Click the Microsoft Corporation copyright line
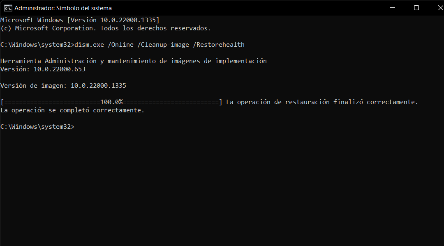Image resolution: width=444 pixels, height=246 pixels. click(106, 28)
